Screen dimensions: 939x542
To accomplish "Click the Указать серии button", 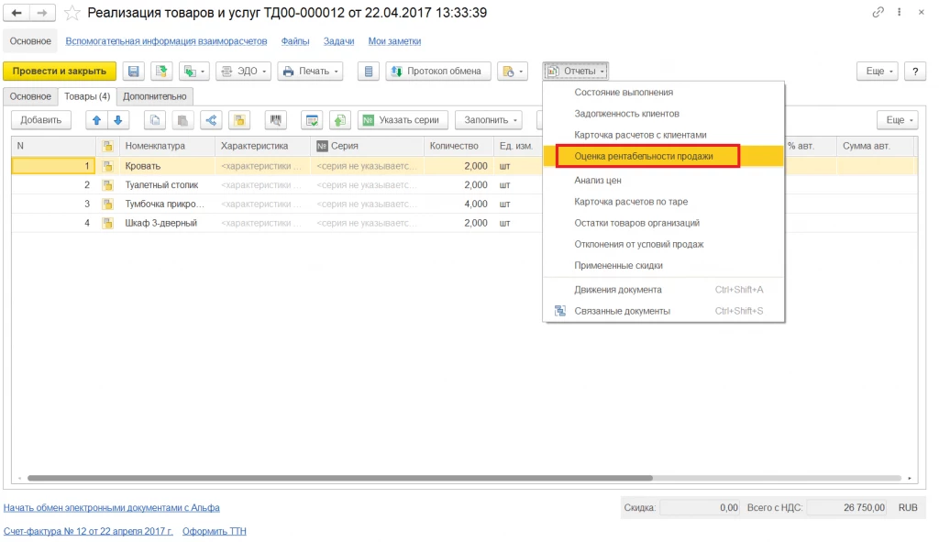I will [403, 120].
